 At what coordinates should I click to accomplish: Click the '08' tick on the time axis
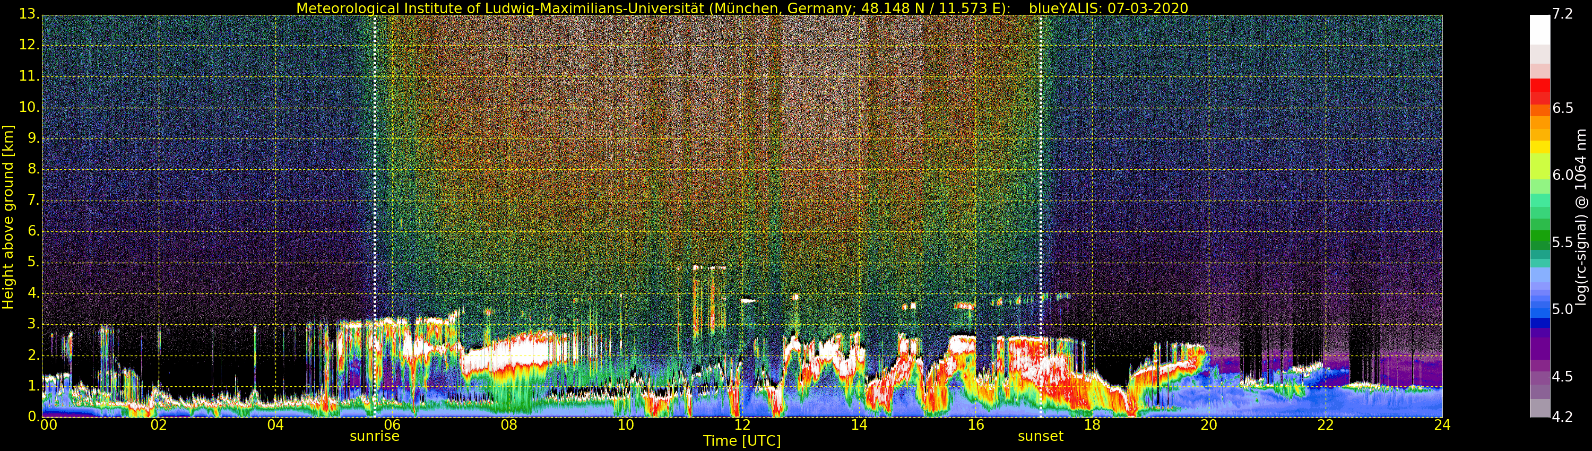[508, 425]
